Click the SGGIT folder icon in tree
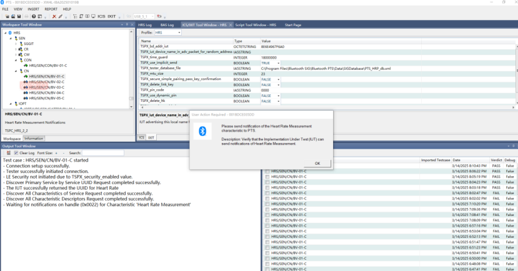This screenshot has width=518, height=271. pos(21,44)
